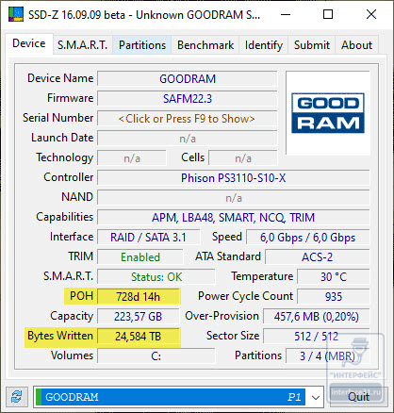Open the About tab
The image size is (394, 413).
pos(356,45)
